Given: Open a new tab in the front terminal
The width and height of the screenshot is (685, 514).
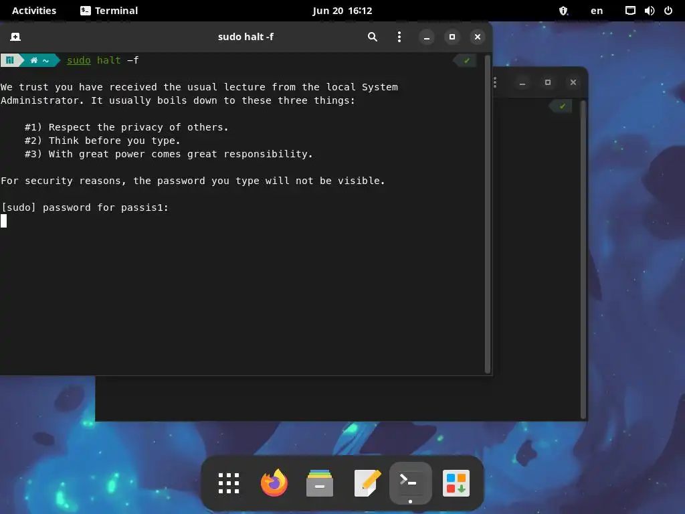Looking at the screenshot, I should pyautogui.click(x=15, y=37).
